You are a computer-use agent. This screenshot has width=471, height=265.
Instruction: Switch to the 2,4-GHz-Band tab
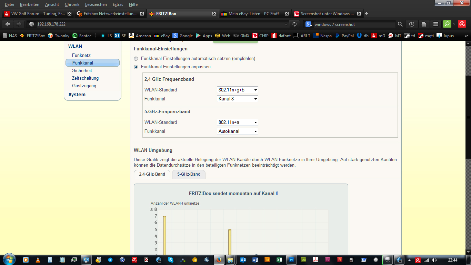coord(152,174)
